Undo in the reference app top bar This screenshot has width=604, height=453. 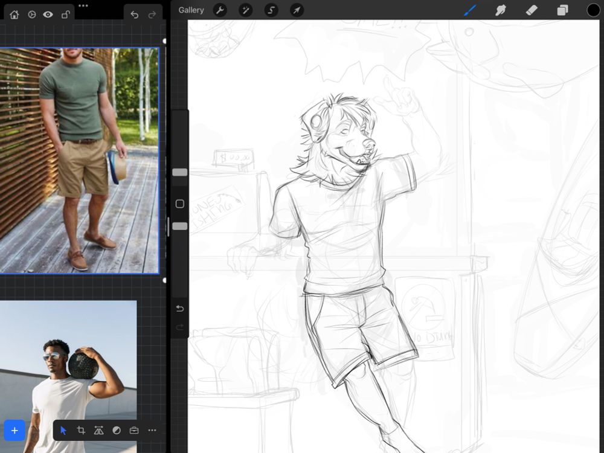pos(135,14)
